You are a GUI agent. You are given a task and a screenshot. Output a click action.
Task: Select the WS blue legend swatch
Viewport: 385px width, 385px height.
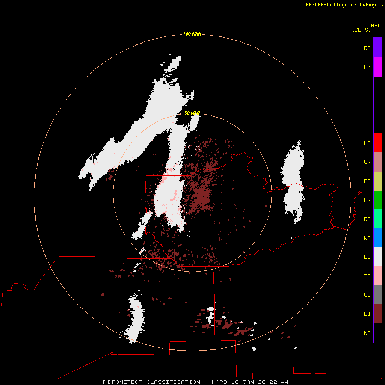tap(378, 238)
